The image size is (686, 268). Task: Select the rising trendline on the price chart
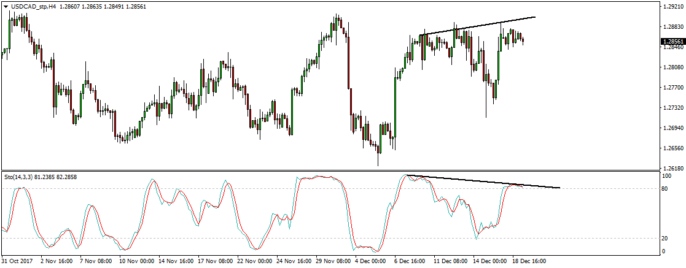point(477,26)
